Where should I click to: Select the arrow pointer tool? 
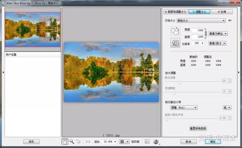(x=78, y=142)
